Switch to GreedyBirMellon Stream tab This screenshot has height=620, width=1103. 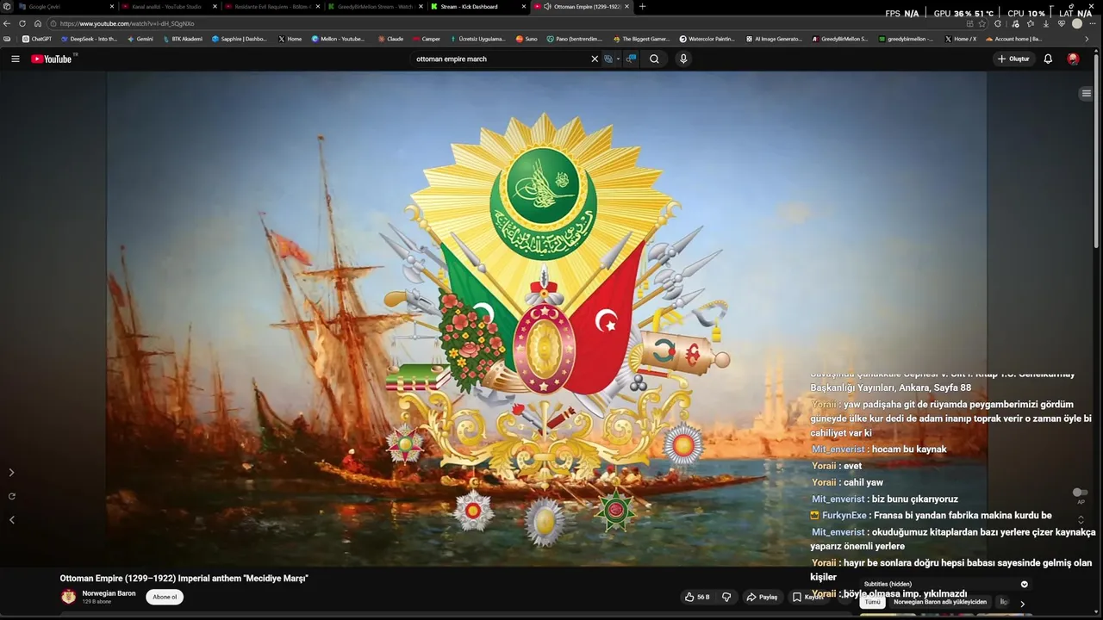point(376,6)
